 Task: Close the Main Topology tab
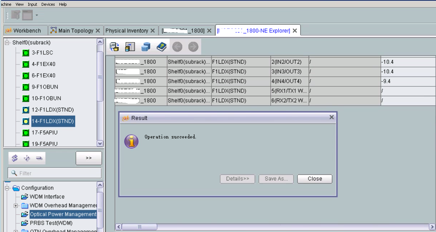click(98, 31)
